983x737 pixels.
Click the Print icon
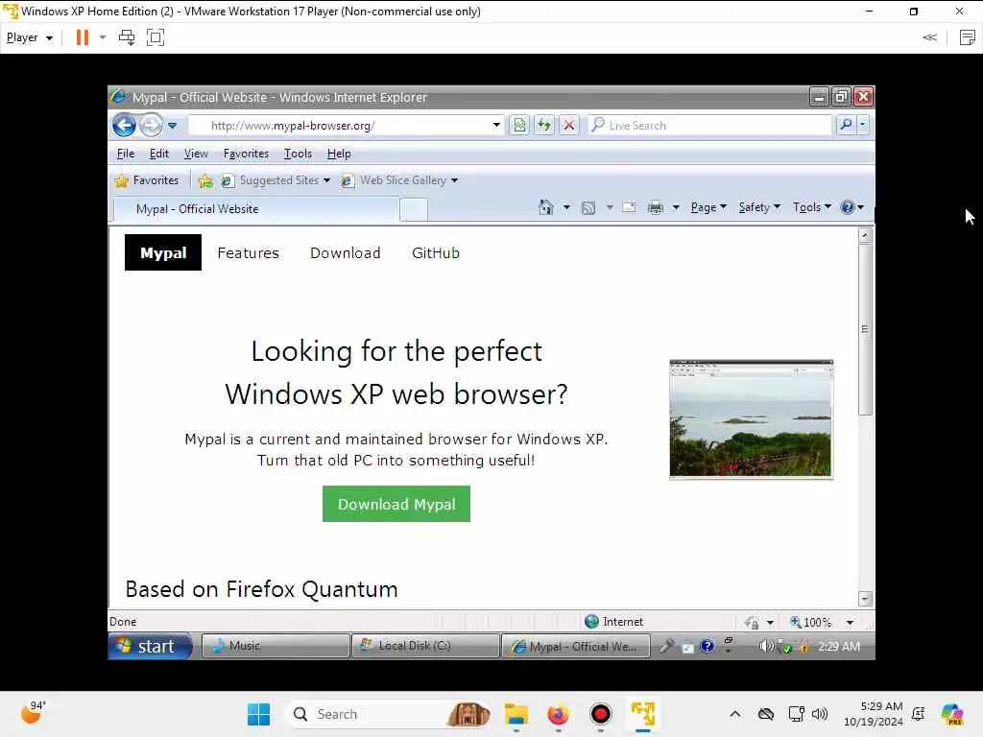click(656, 207)
